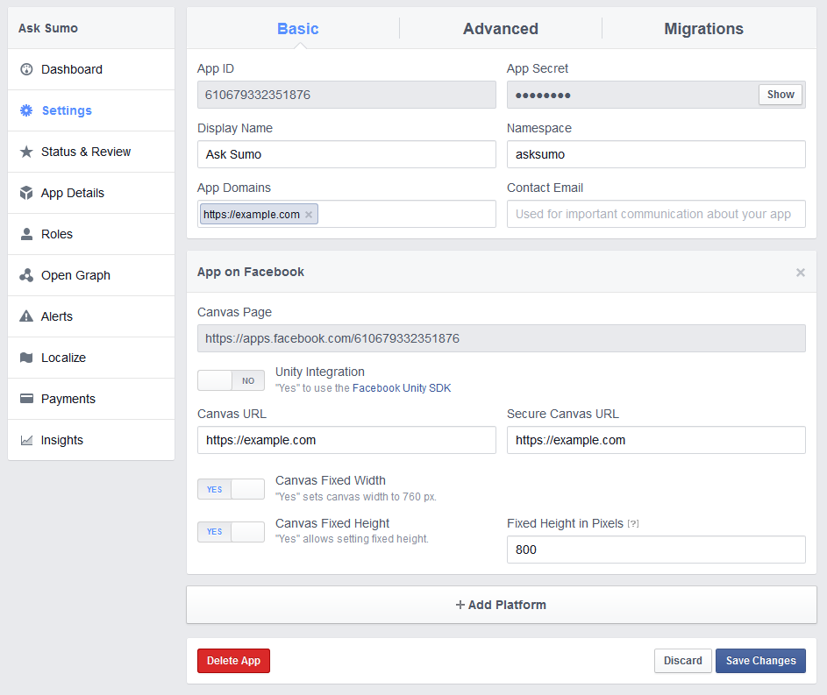827x695 pixels.
Task: Open the Payments section
Action: coord(91,399)
